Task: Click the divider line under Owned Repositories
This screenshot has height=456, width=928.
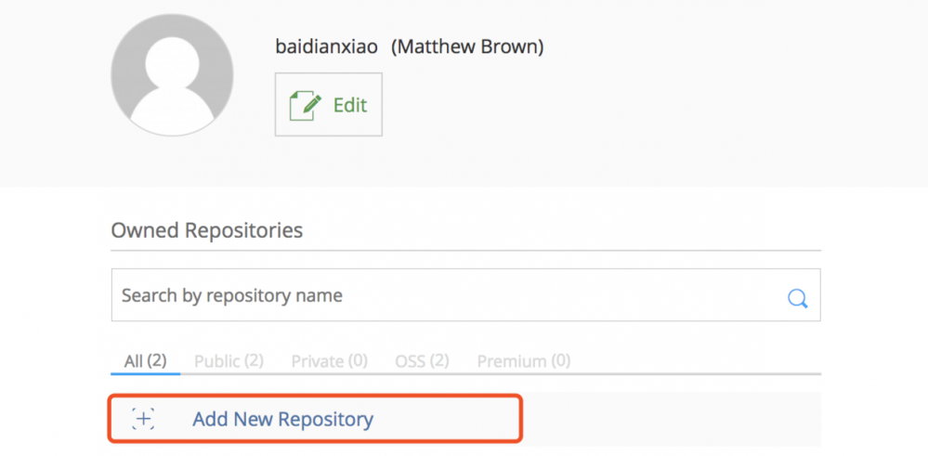Action: (464, 251)
